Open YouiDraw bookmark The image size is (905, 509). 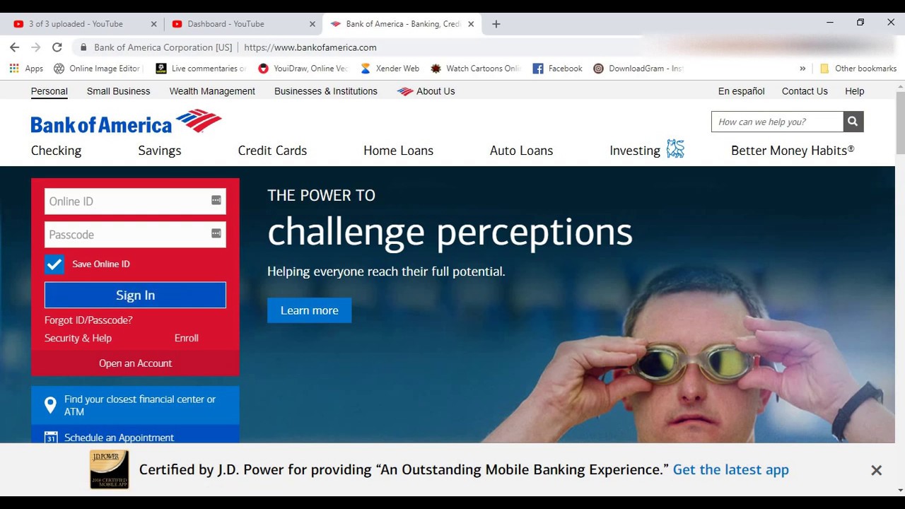coord(303,69)
